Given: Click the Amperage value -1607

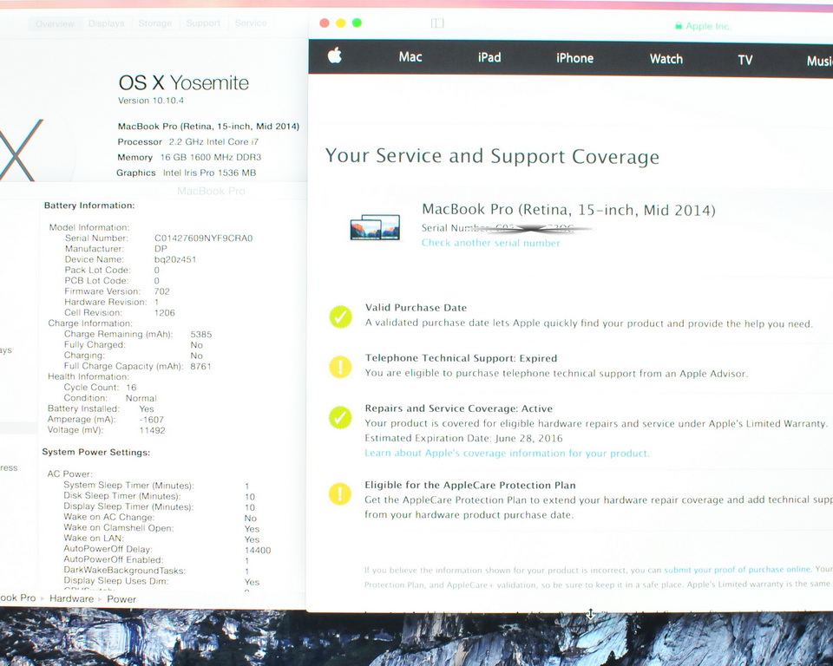Looking at the screenshot, I should (151, 420).
